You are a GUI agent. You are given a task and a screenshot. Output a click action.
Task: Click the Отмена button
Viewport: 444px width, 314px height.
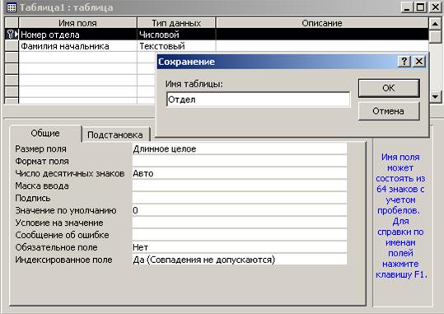pyautogui.click(x=389, y=110)
